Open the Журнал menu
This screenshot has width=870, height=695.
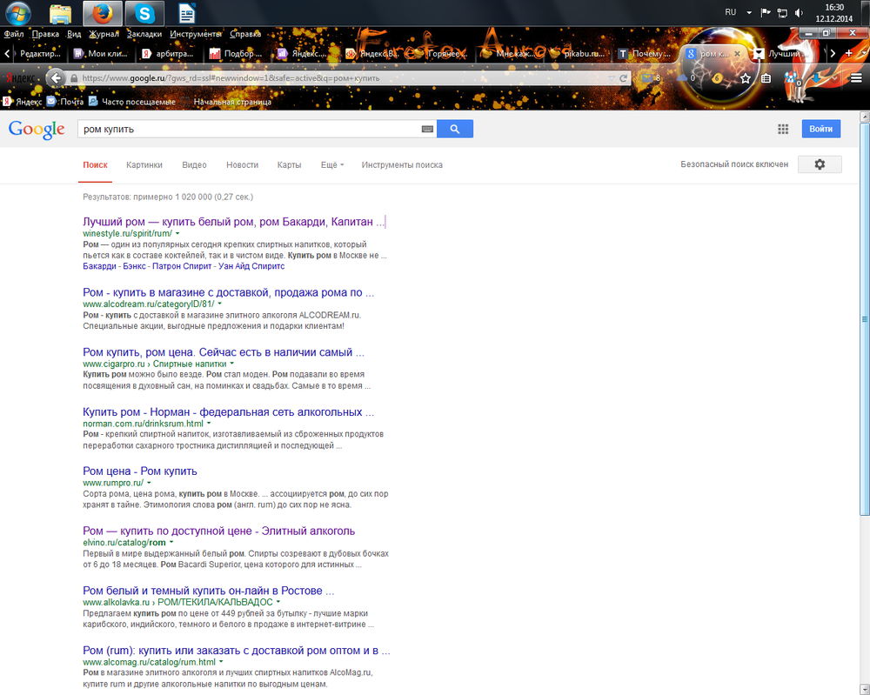pyautogui.click(x=104, y=34)
